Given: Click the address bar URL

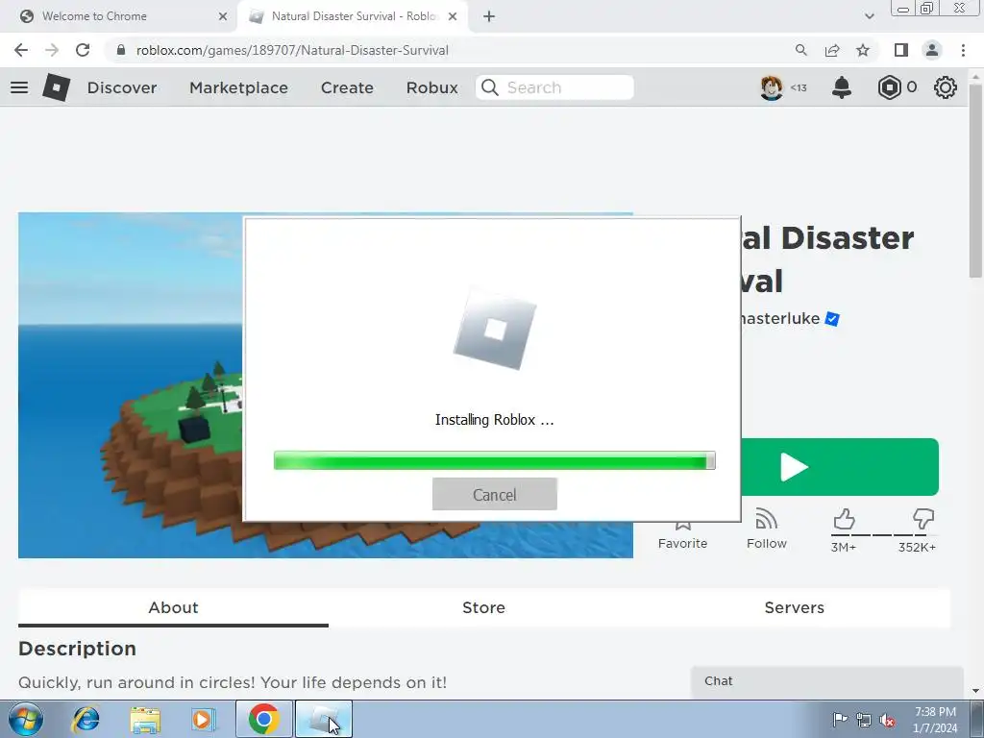Looking at the screenshot, I should (292, 50).
